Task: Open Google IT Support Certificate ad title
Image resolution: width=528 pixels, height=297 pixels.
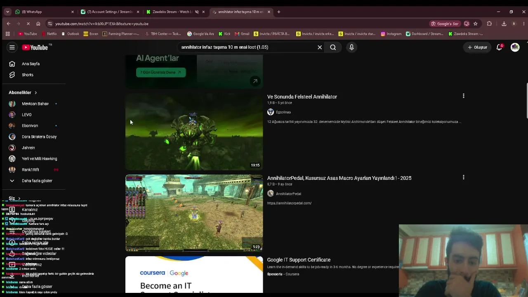Action: 299,259
